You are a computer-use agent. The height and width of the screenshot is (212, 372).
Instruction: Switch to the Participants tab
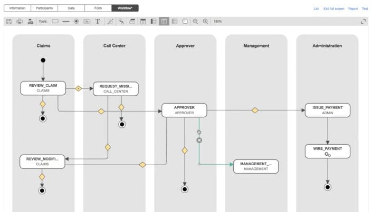[x=44, y=8]
